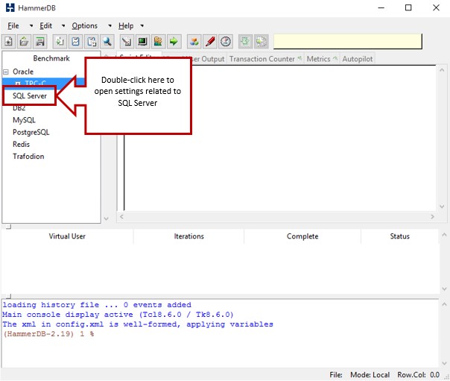Click the Virtual User column header

click(x=67, y=236)
